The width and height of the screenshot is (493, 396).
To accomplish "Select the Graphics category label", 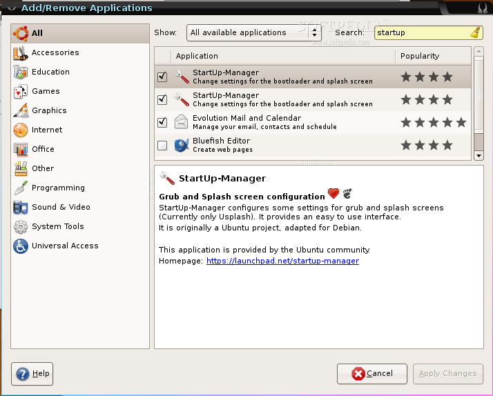I will pos(49,110).
